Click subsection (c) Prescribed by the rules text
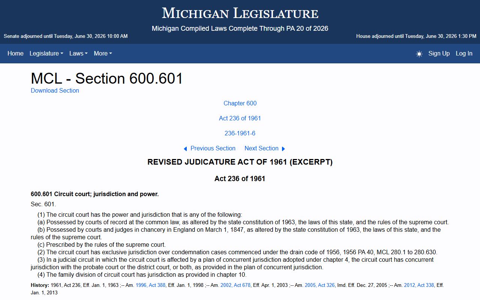This screenshot has width=480, height=300. pyautogui.click(x=102, y=245)
